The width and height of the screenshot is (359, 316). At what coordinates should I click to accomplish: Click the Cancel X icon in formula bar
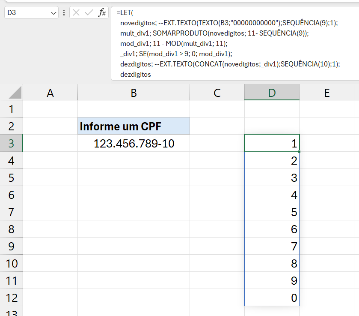[x=76, y=13]
